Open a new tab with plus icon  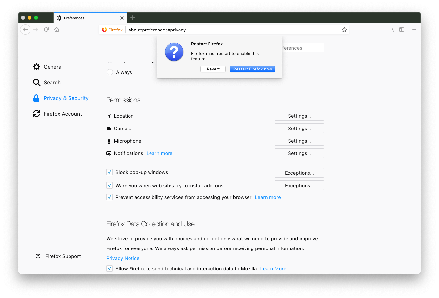[133, 18]
